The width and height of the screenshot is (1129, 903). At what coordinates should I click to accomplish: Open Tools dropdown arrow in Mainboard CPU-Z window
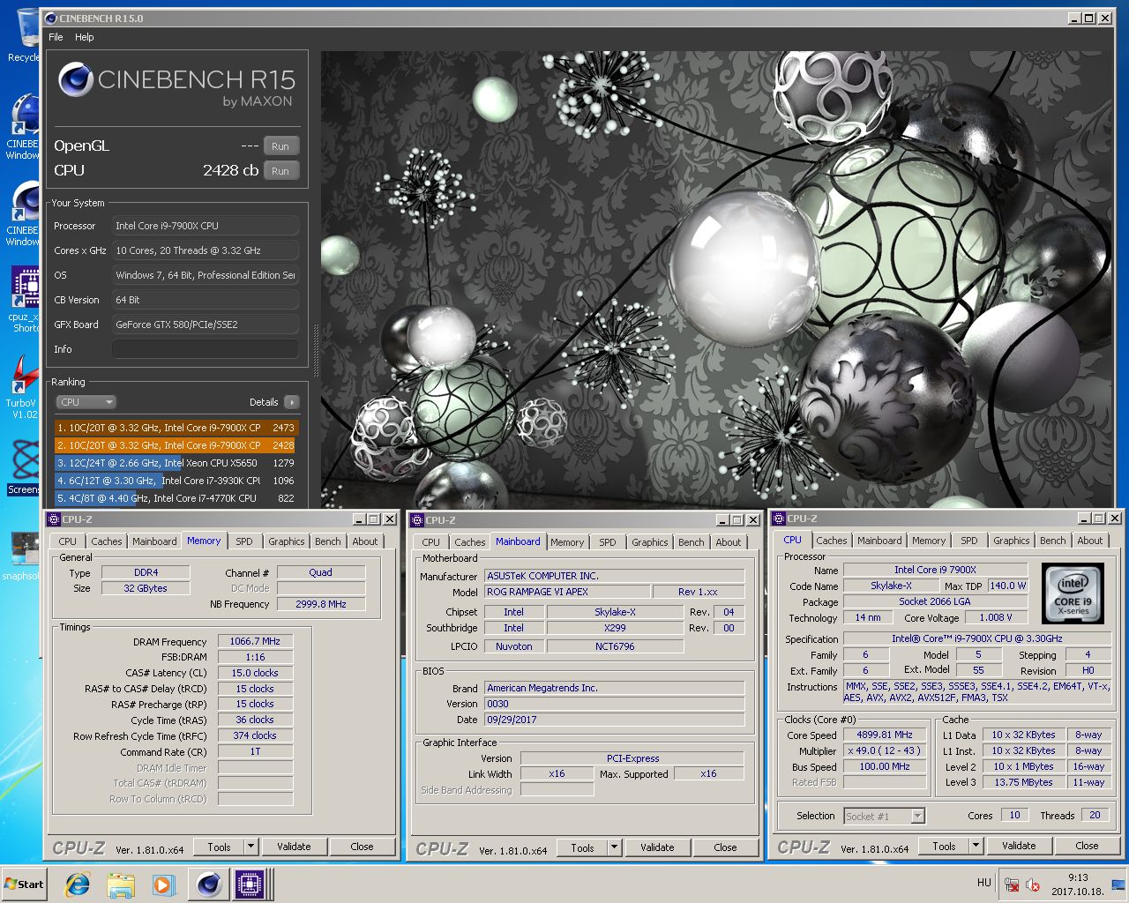coord(614,847)
